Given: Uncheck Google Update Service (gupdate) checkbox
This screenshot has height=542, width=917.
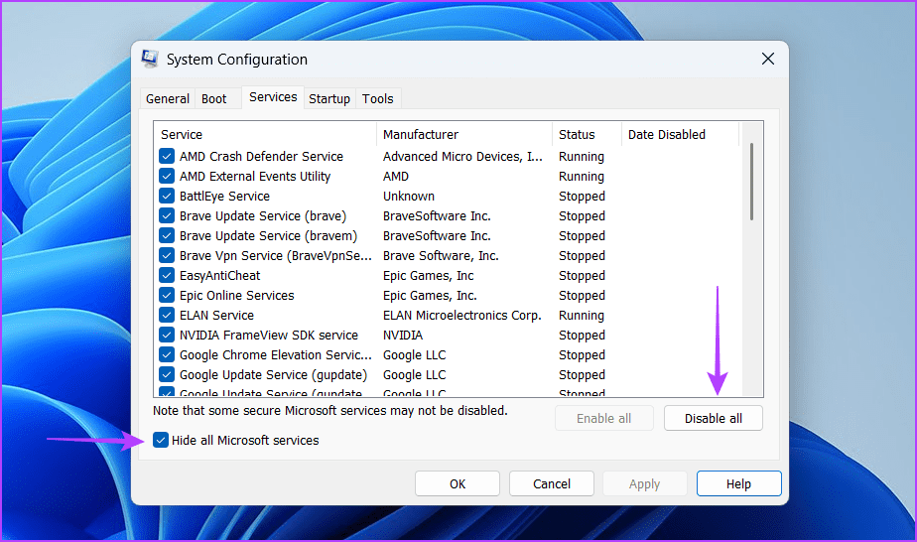Looking at the screenshot, I should (x=167, y=375).
